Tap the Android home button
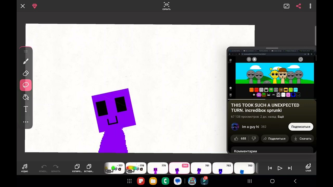333x187 pixels. (272, 181)
